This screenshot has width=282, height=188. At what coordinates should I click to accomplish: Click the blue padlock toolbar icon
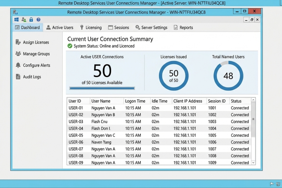click(x=31, y=19)
